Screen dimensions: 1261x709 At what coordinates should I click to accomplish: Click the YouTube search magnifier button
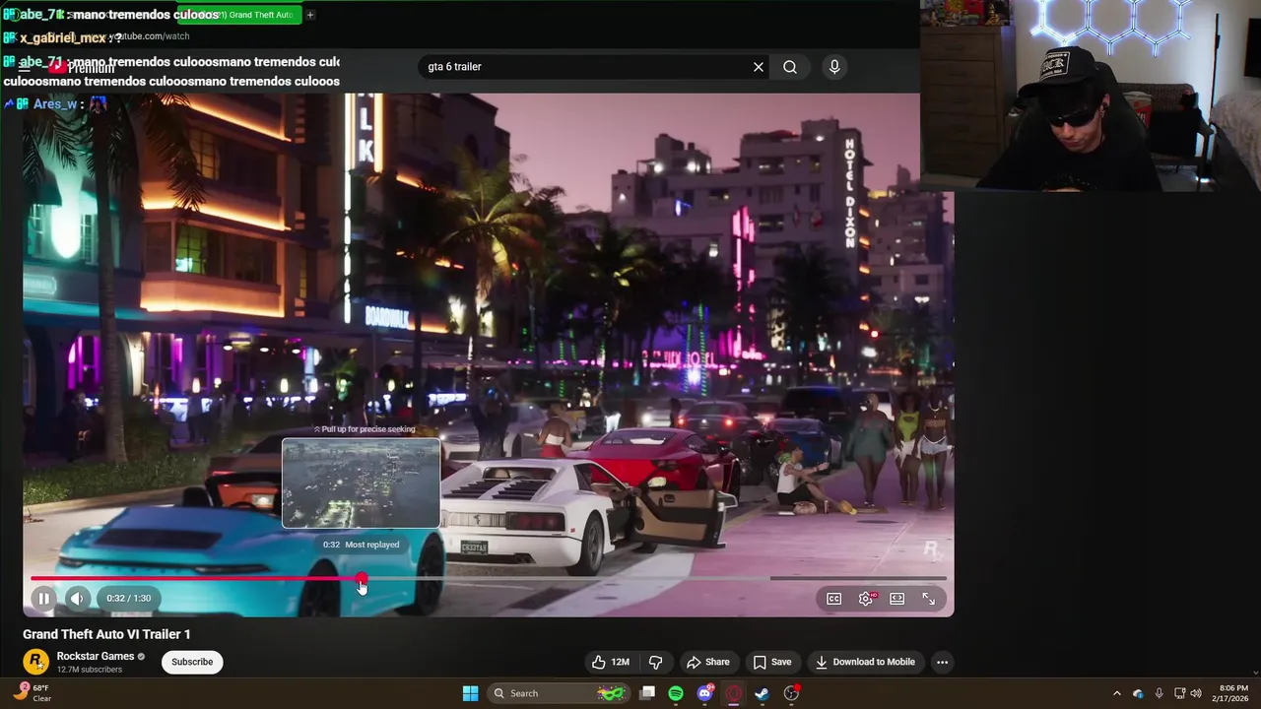click(x=790, y=67)
